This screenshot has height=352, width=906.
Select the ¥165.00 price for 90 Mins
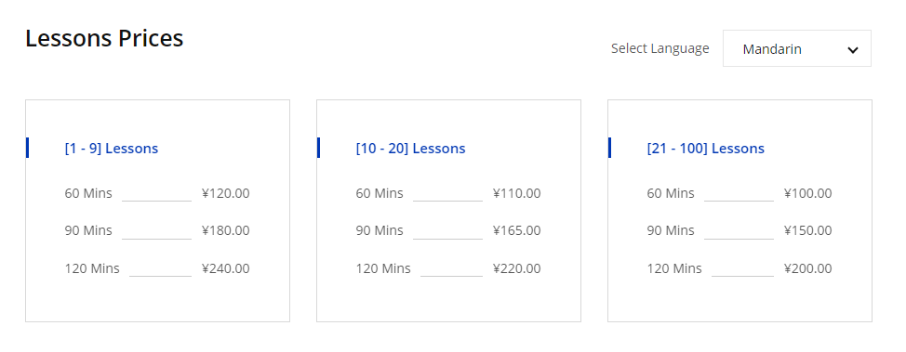[x=517, y=231]
